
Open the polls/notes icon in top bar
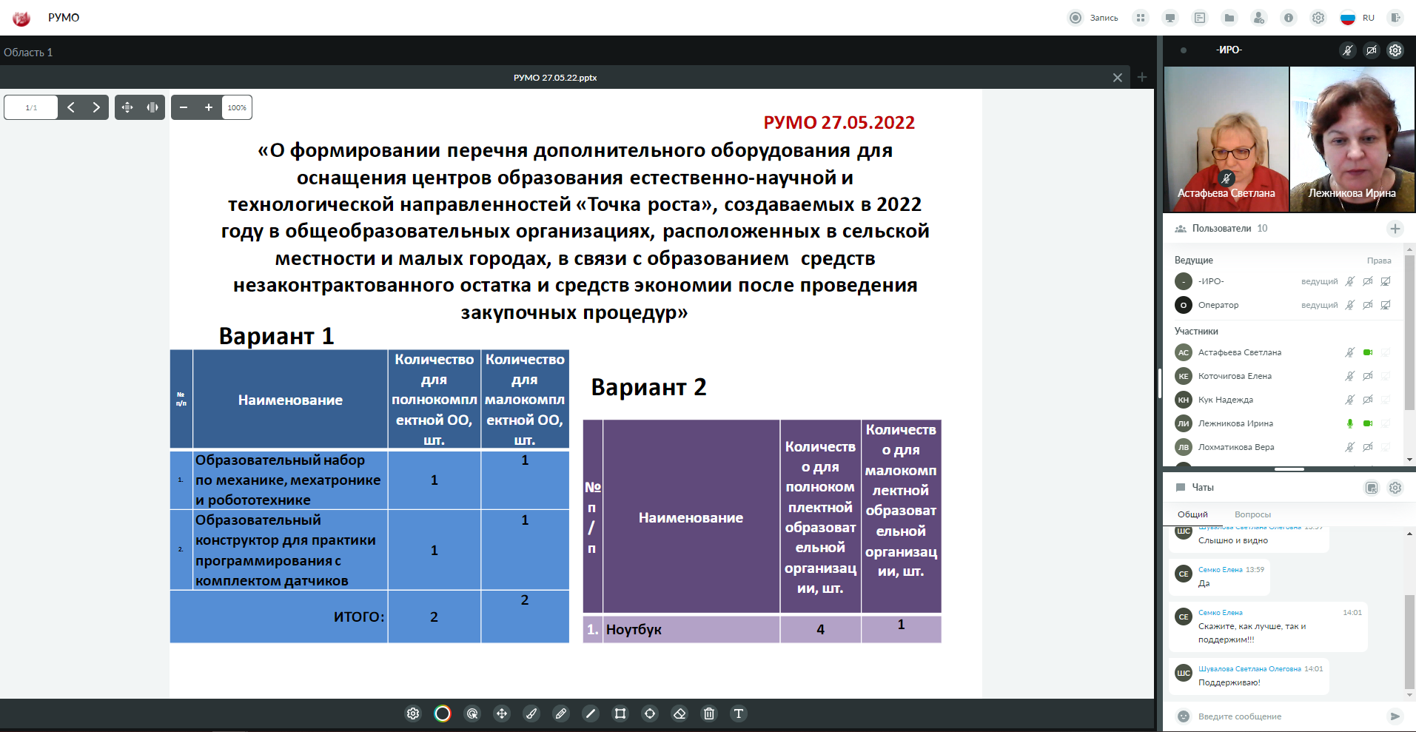tap(1200, 18)
